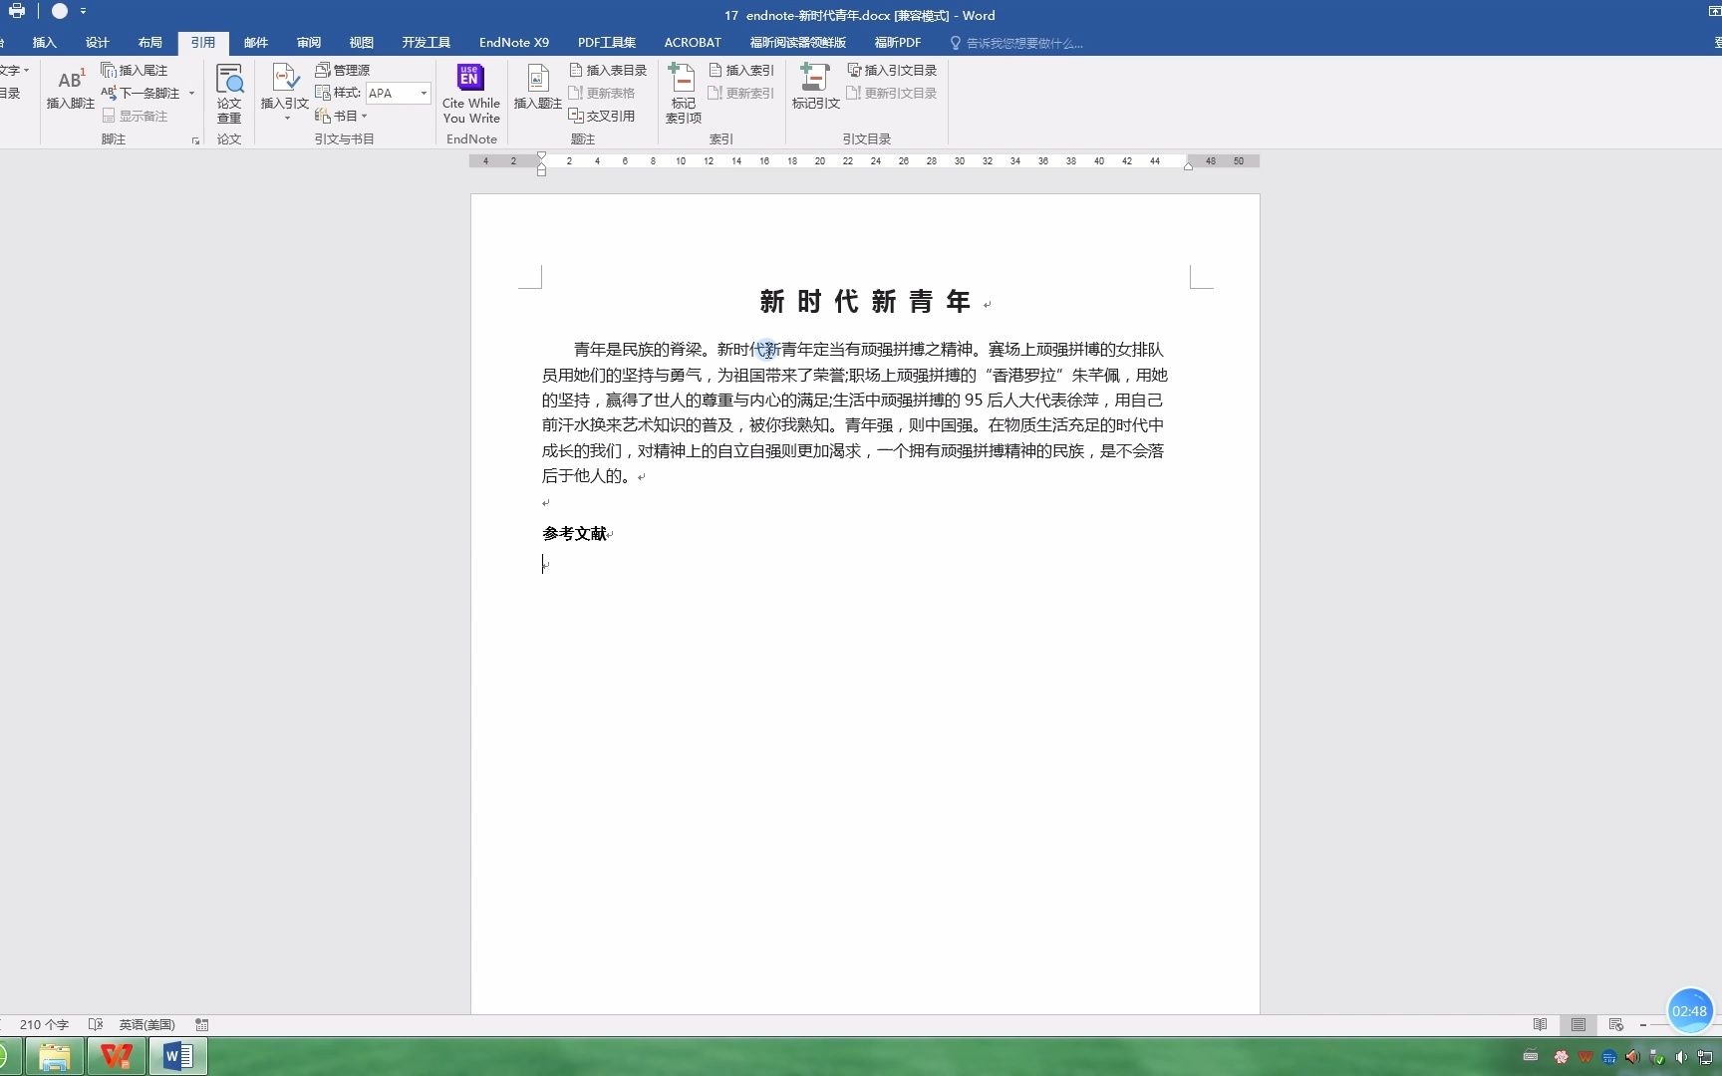Switch to the EndNote X9 ribbon tab
Screen dimensions: 1722x1076
tap(513, 42)
